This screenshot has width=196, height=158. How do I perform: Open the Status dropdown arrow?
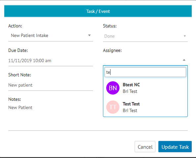click(x=185, y=36)
